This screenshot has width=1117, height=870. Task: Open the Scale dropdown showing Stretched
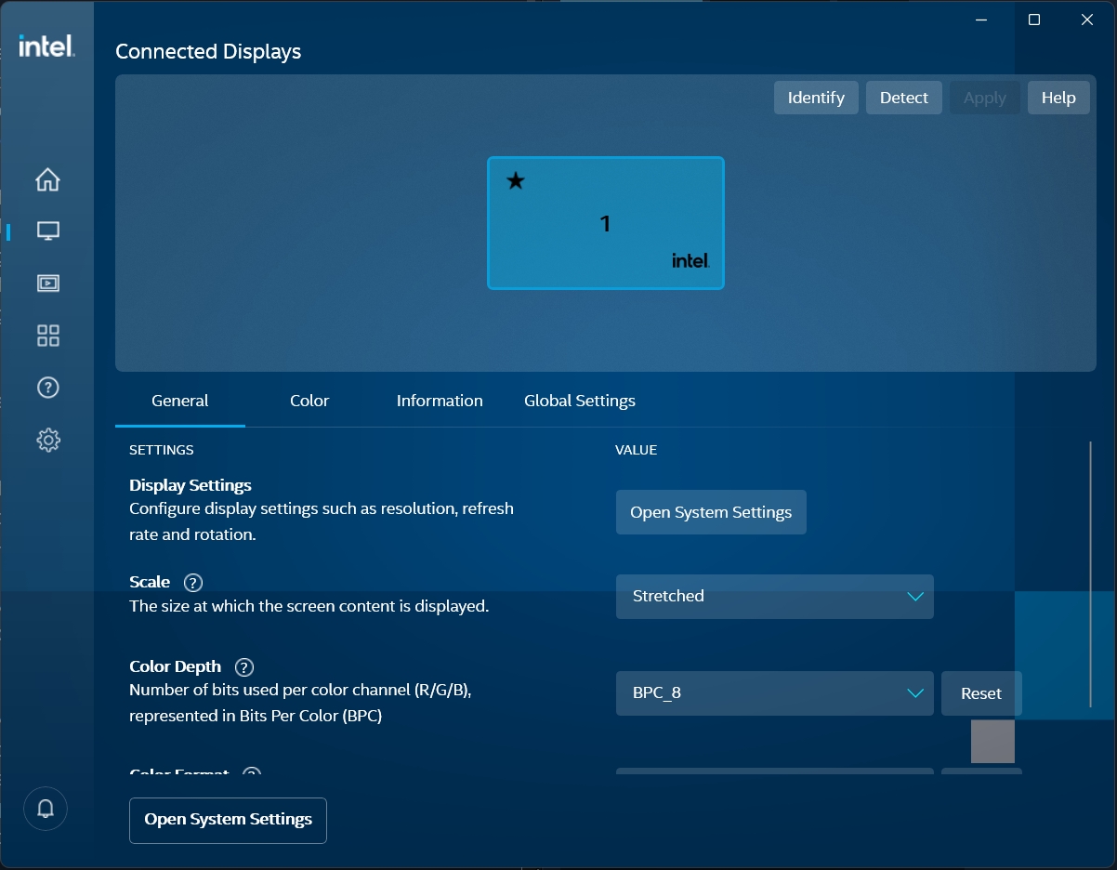[775, 597]
